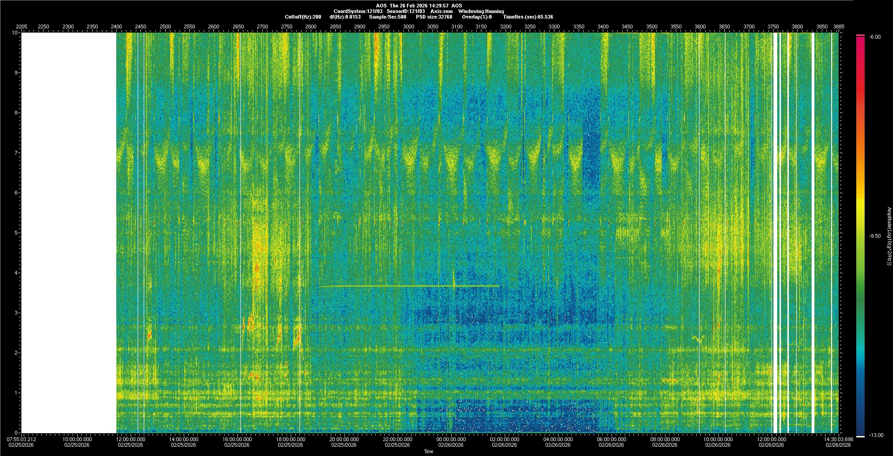Image resolution: width=893 pixels, height=456 pixels.
Task: Click the "Amplitude(Log10(g^2/Hz))" color bar title
Action: pyautogui.click(x=888, y=236)
